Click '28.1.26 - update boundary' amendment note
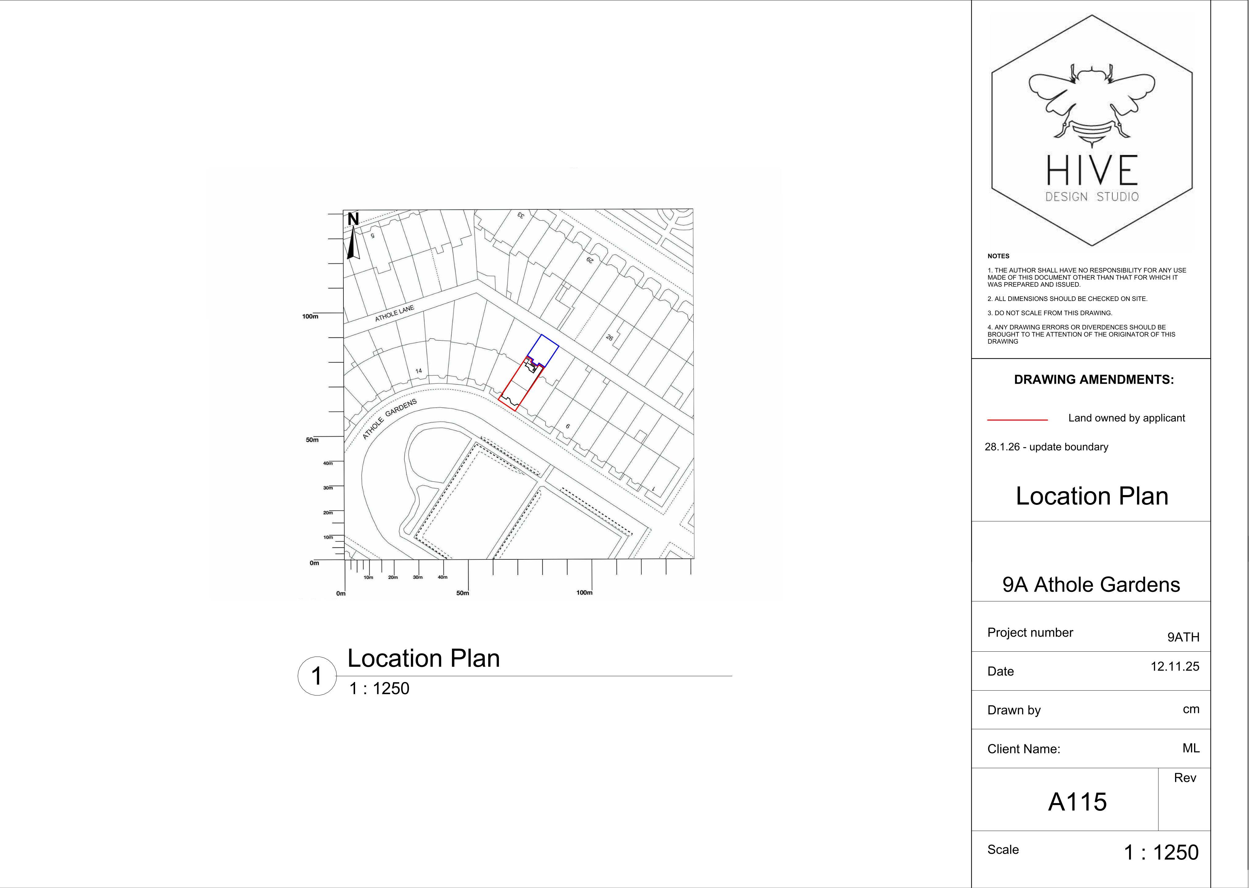This screenshot has height=888, width=1256. pyautogui.click(x=1047, y=447)
